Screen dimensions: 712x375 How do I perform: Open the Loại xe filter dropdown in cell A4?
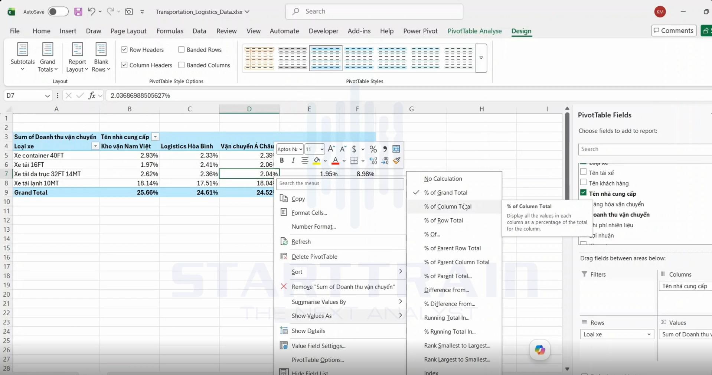(x=95, y=146)
